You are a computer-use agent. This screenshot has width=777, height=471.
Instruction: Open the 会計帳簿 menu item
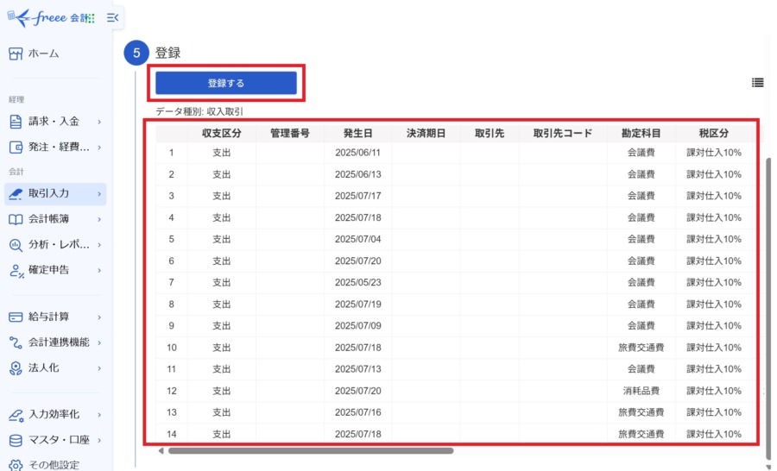point(55,219)
